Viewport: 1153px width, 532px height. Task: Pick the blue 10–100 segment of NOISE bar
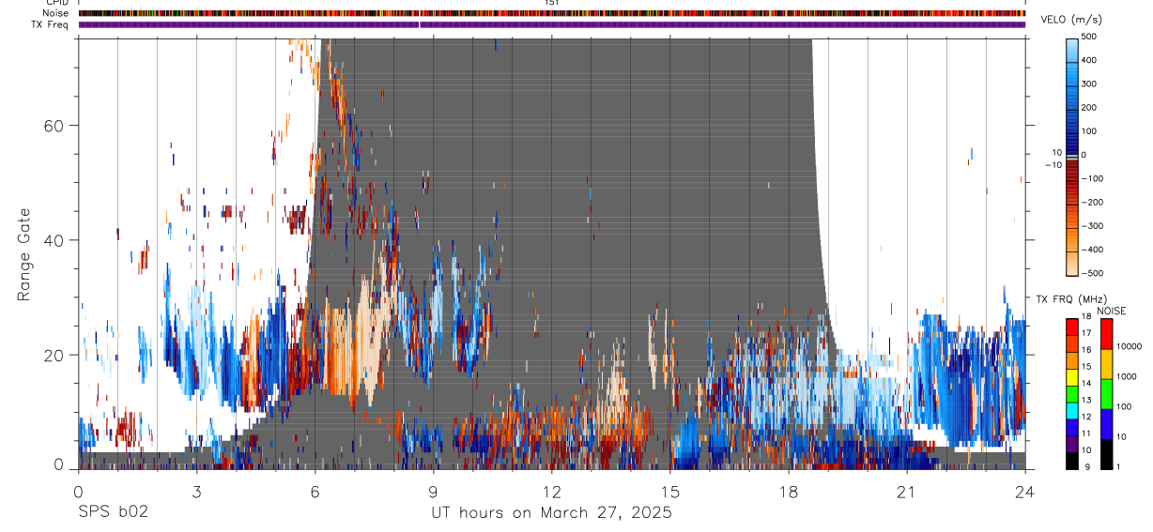(1106, 423)
